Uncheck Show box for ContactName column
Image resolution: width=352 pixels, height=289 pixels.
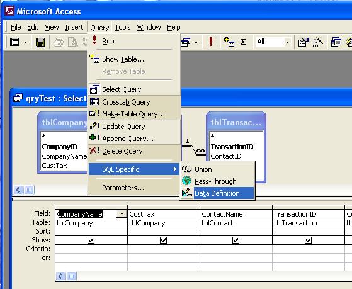(x=236, y=241)
